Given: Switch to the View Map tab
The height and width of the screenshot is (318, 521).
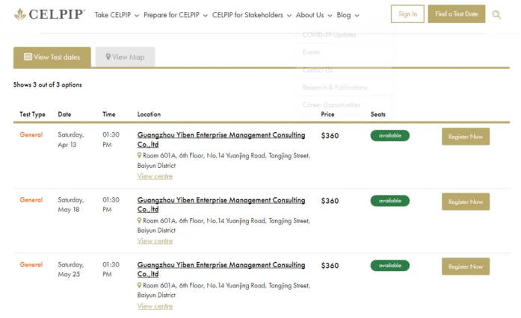Looking at the screenshot, I should 125,57.
